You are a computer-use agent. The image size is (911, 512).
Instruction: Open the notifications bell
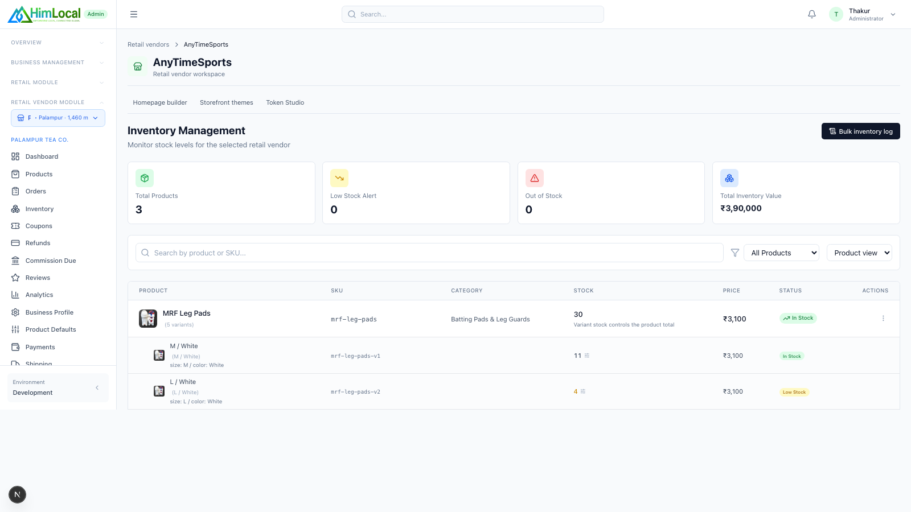pos(812,14)
